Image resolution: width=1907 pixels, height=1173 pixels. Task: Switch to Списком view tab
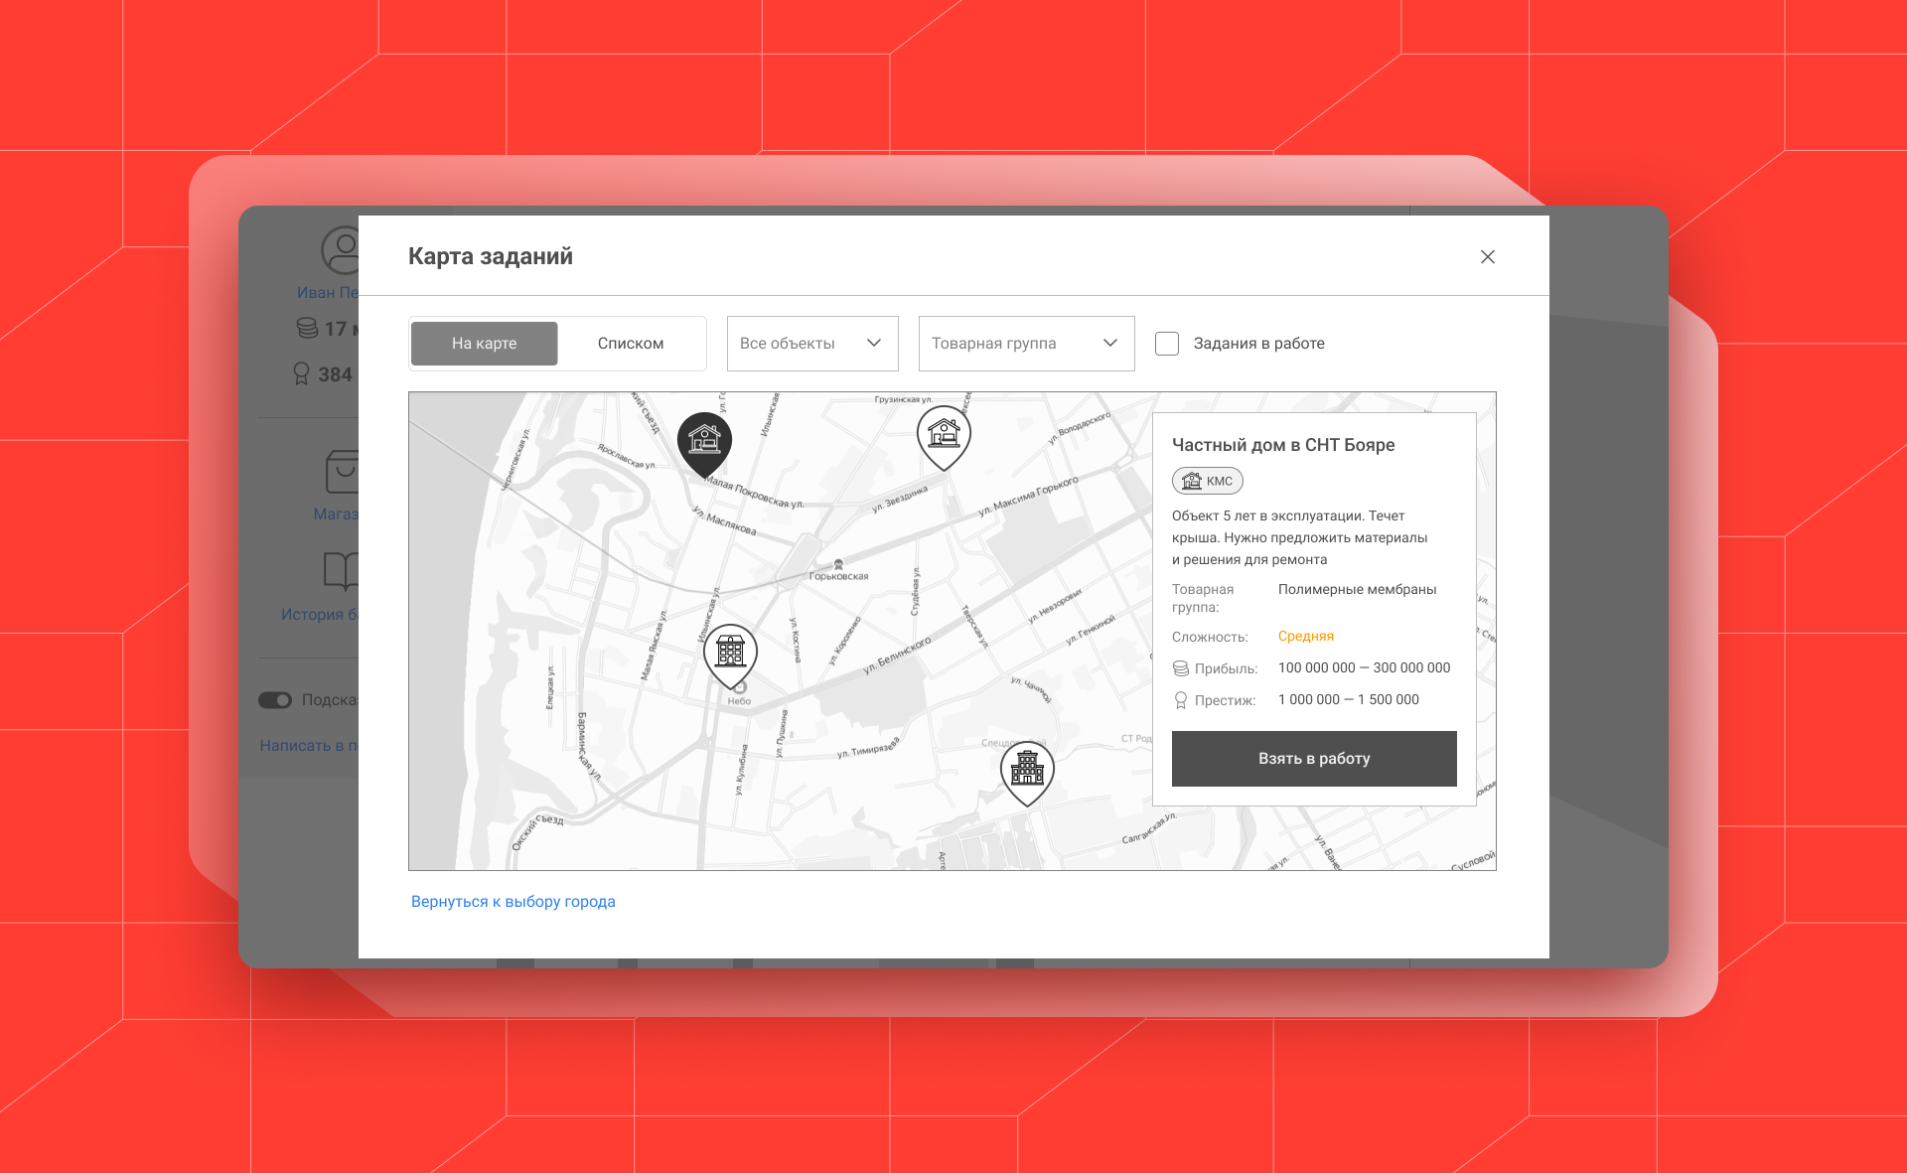tap(630, 342)
